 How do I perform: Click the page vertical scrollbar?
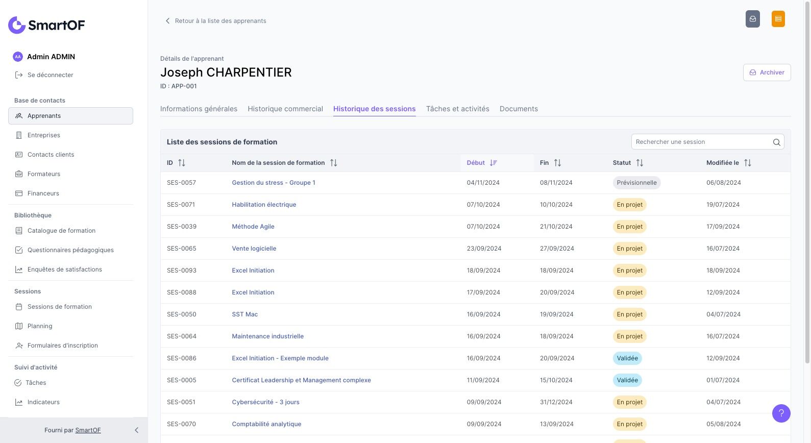(807, 184)
